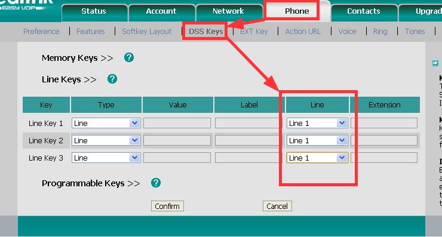Viewport: 442px width, 237px height.
Task: Select DSS Keys submenu
Action: 206,31
